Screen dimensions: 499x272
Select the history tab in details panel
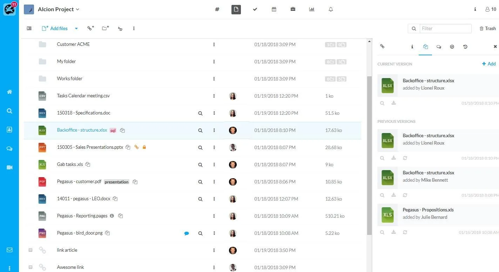[x=465, y=47]
